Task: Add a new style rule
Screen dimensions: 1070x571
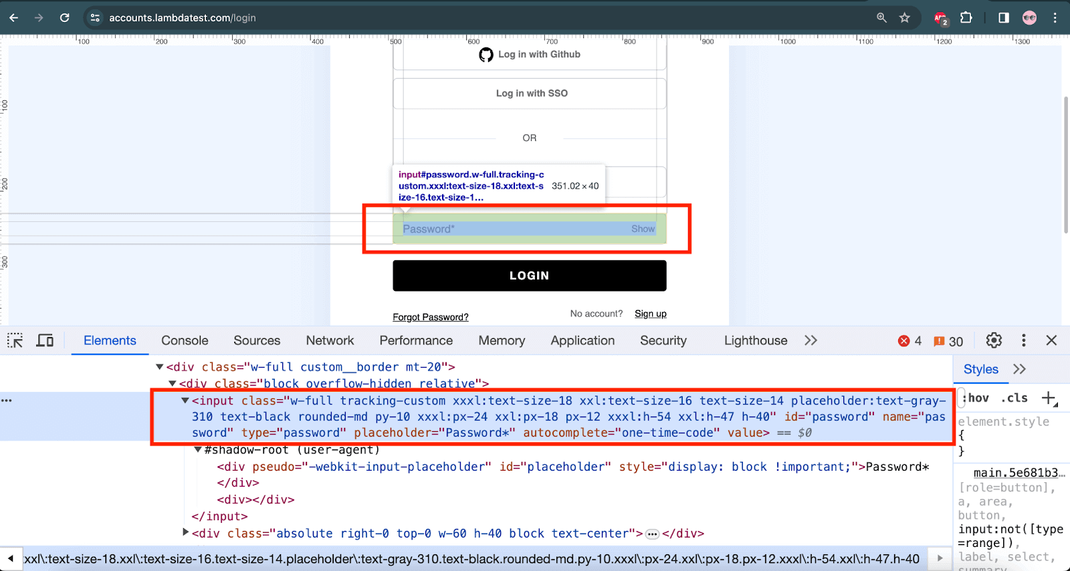Action: pos(1049,398)
